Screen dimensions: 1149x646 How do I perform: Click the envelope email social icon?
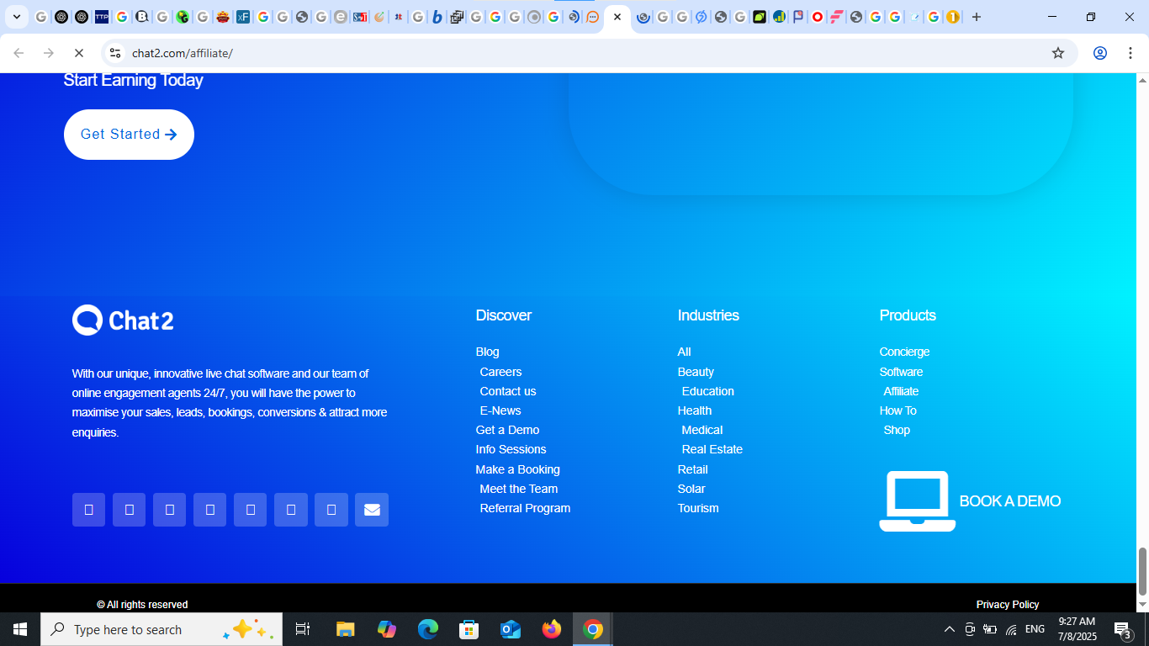coord(372,510)
